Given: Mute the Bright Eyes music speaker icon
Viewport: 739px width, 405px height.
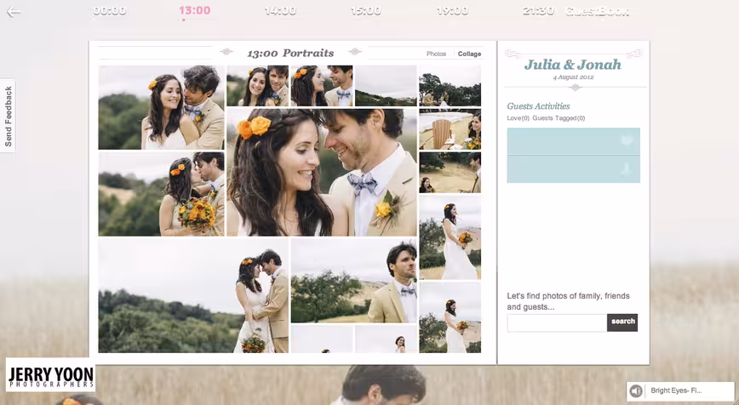Looking at the screenshot, I should [636, 391].
